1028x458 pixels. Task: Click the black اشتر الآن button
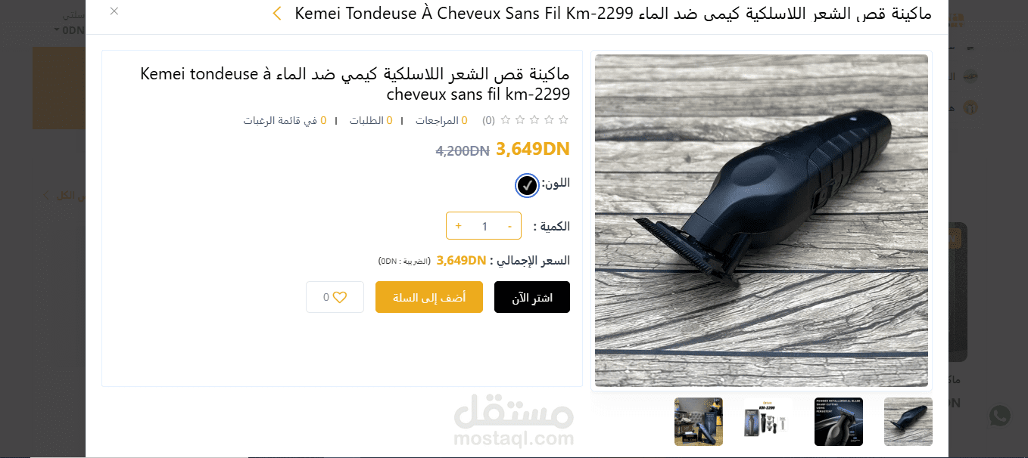[532, 297]
